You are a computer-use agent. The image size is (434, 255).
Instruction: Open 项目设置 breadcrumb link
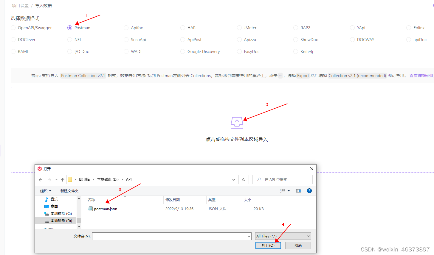point(20,6)
